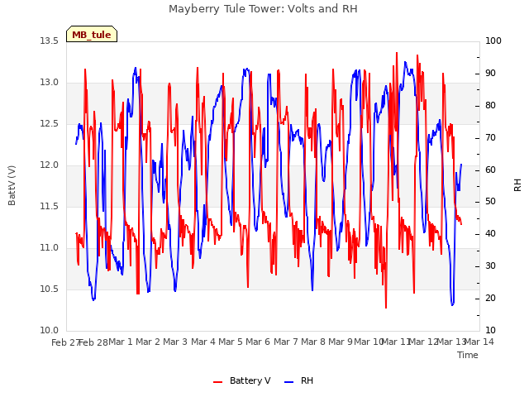Image resolution: width=529 pixels, height=397 pixels.
Task: Click the 90 tick on RH axis
Action: click(490, 74)
